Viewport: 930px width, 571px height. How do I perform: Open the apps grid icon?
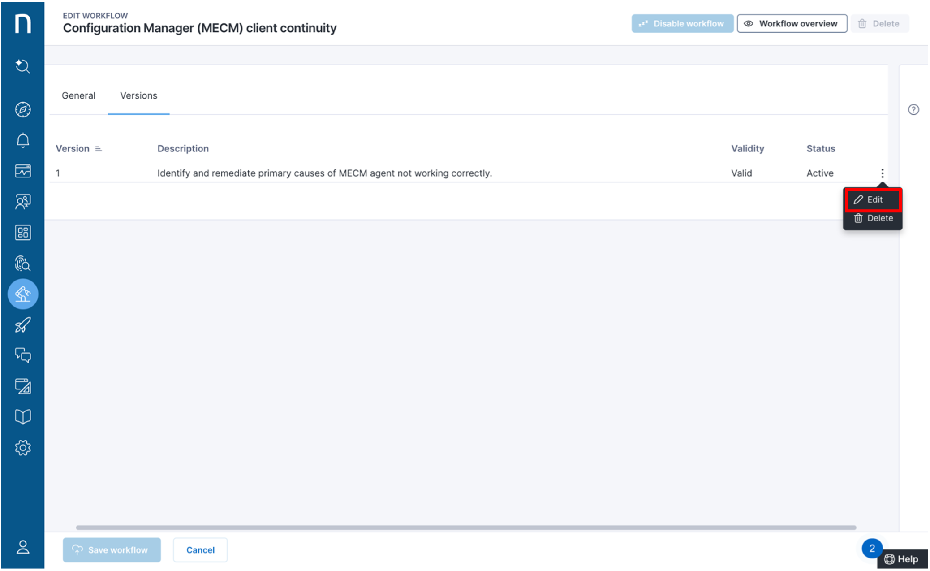pos(23,233)
